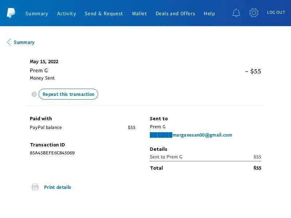Open the Send & Request menu
This screenshot has height=218, width=291.
(x=104, y=13)
